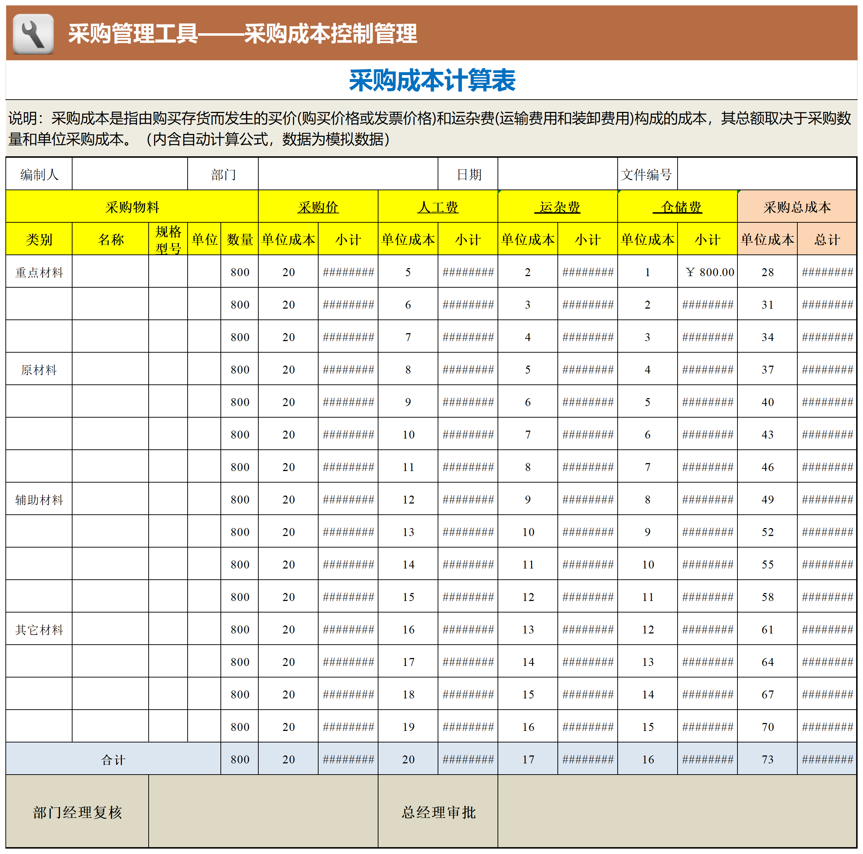
Task: Click the 说明 description paragraph
Action: click(430, 129)
